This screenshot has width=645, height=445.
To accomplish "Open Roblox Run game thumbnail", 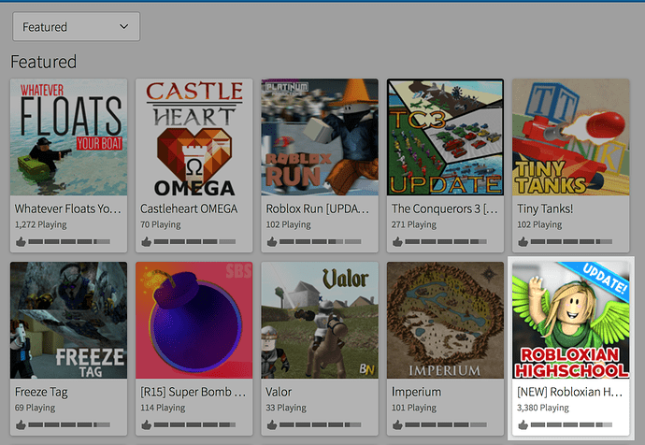I will (x=320, y=136).
